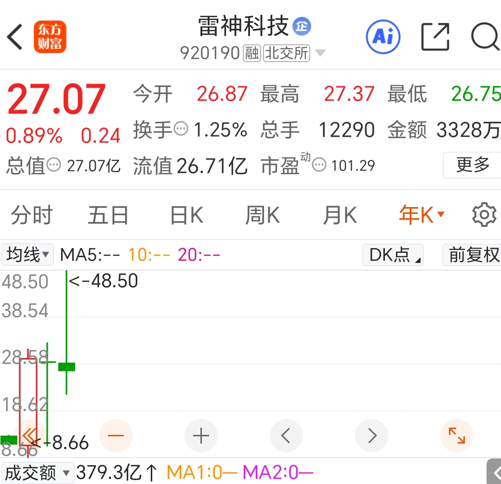Screen dimensions: 501x484
Task: Expand the stock switcher triangle under title
Action: pyautogui.click(x=320, y=52)
